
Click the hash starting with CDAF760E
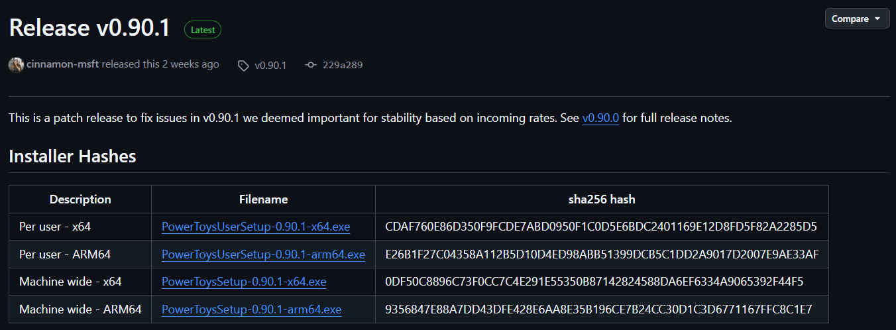(601, 227)
